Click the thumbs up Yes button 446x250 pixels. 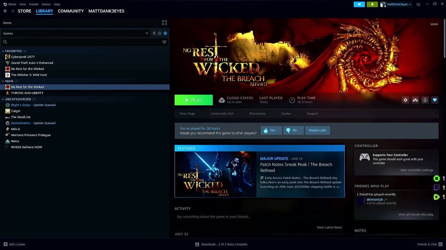pos(271,130)
